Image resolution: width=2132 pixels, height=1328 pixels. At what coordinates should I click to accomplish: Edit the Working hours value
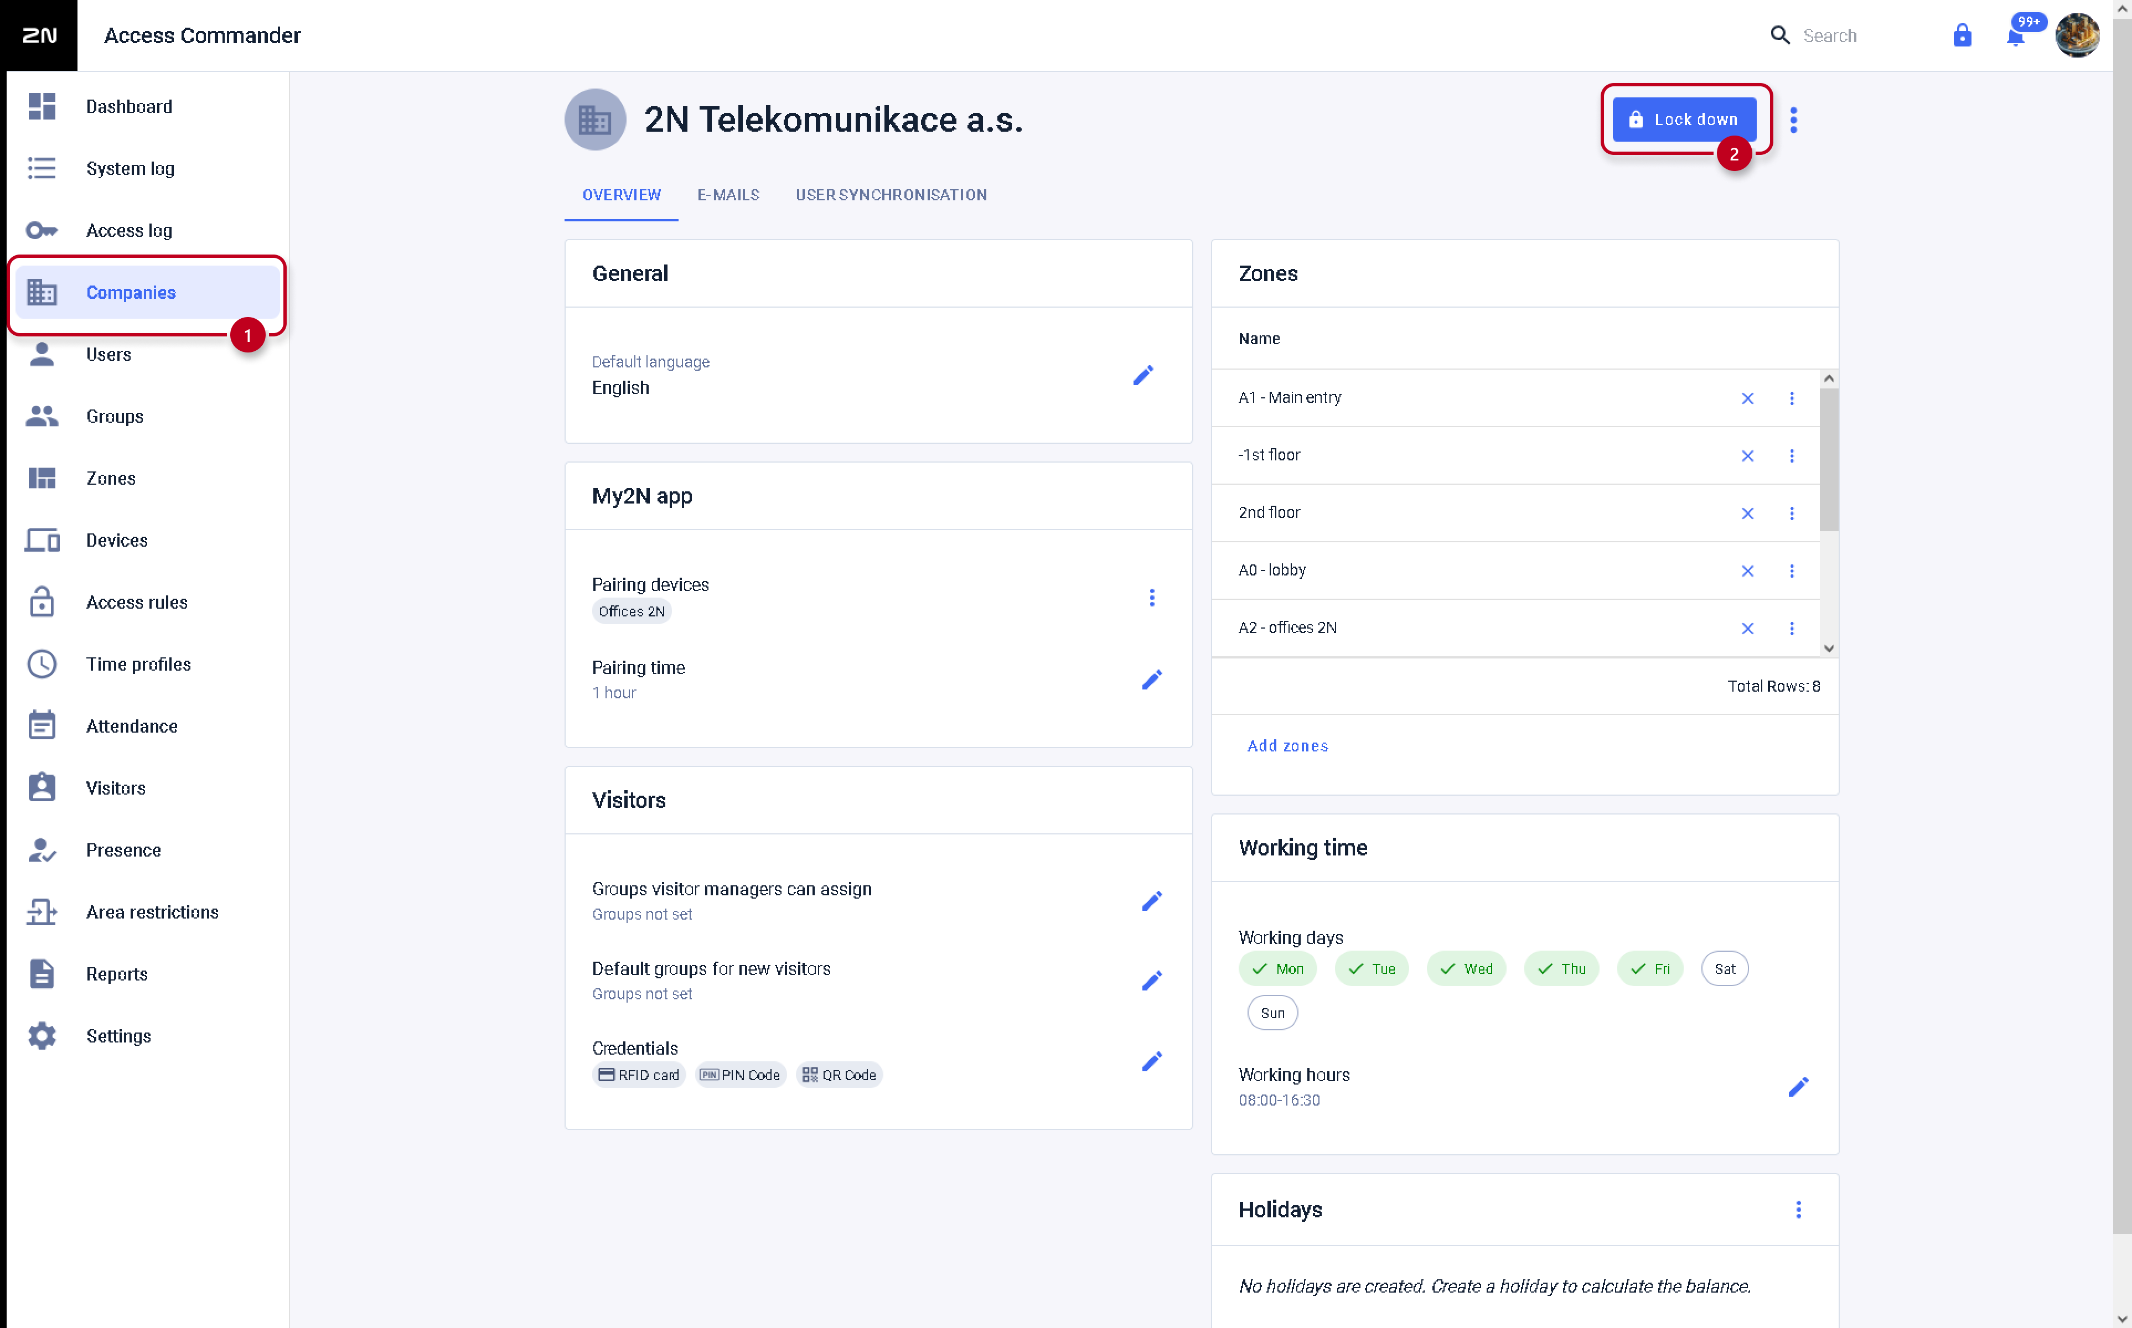pyautogui.click(x=1798, y=1086)
